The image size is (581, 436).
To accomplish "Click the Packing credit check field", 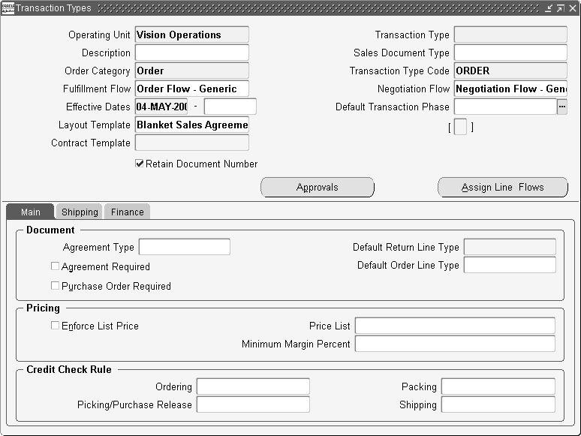I will pyautogui.click(x=498, y=386).
